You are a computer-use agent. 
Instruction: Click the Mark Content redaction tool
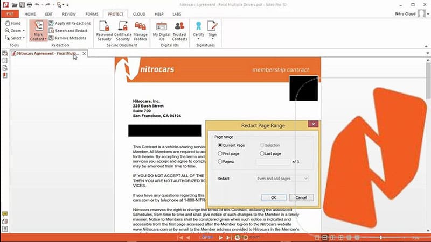[x=38, y=31]
